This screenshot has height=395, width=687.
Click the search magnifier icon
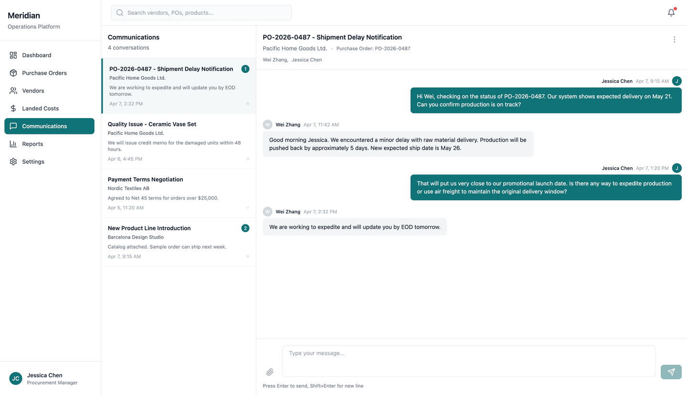click(120, 12)
